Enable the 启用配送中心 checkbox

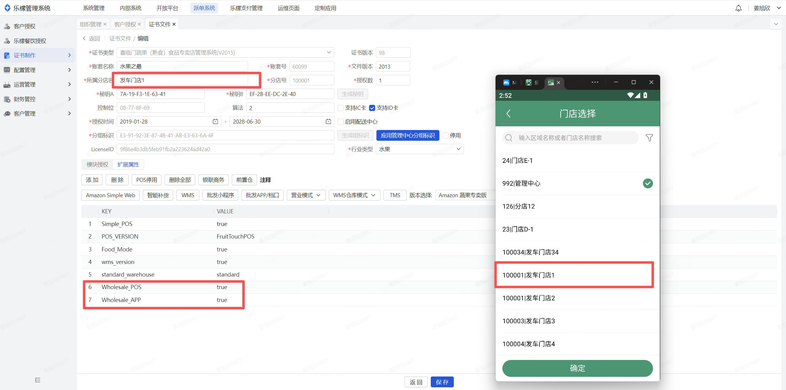340,122
